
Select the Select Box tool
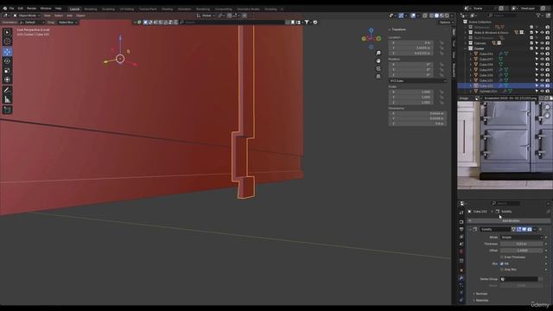(x=7, y=33)
